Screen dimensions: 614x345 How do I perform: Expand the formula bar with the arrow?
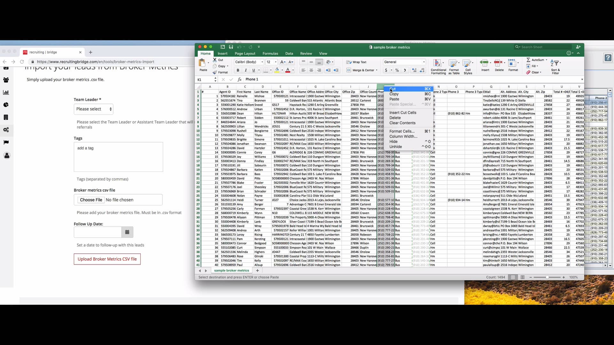(582, 80)
